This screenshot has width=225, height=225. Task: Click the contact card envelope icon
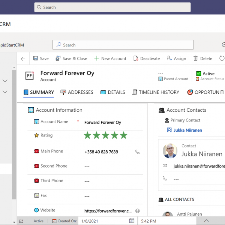[x=165, y=166]
